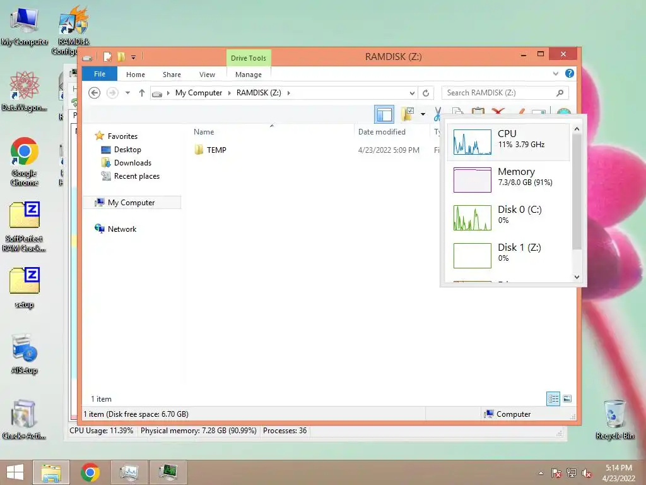Viewport: 646px width, 485px height.
Task: Click the Task Manager taskbar icon
Action: pos(129,472)
